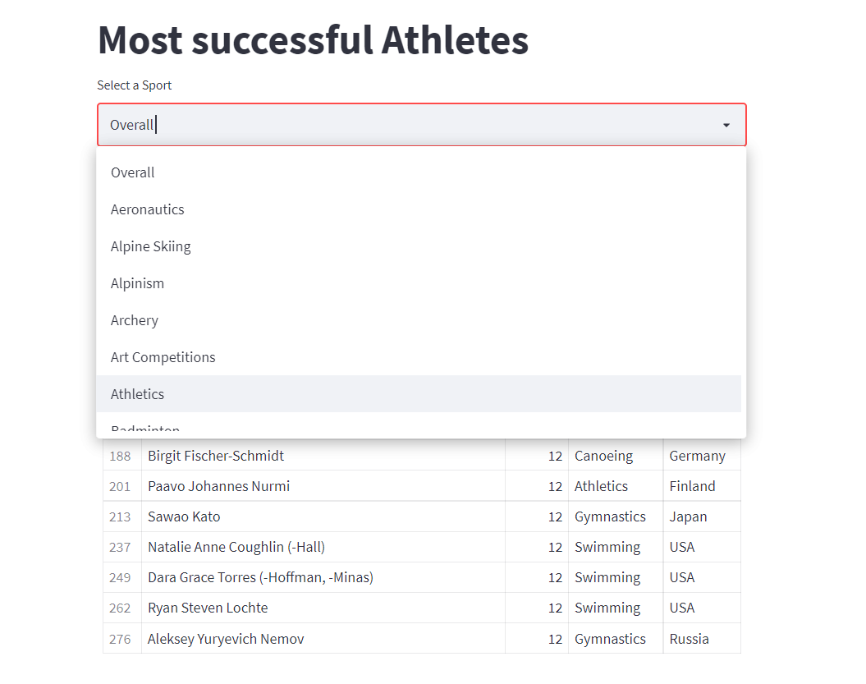Pick Alpinism in the dropdown options
The width and height of the screenshot is (866, 684).
click(137, 282)
